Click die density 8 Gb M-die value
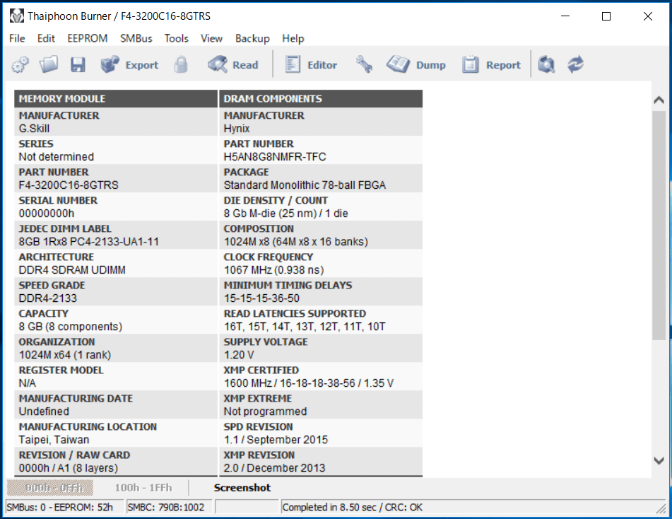Viewport: 672px width, 519px height. 286,214
